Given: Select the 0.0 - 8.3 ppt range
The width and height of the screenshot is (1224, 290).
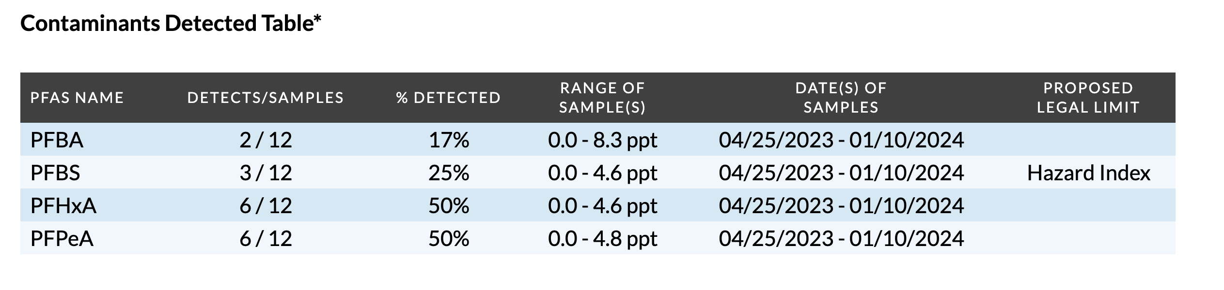Looking at the screenshot, I should (602, 140).
